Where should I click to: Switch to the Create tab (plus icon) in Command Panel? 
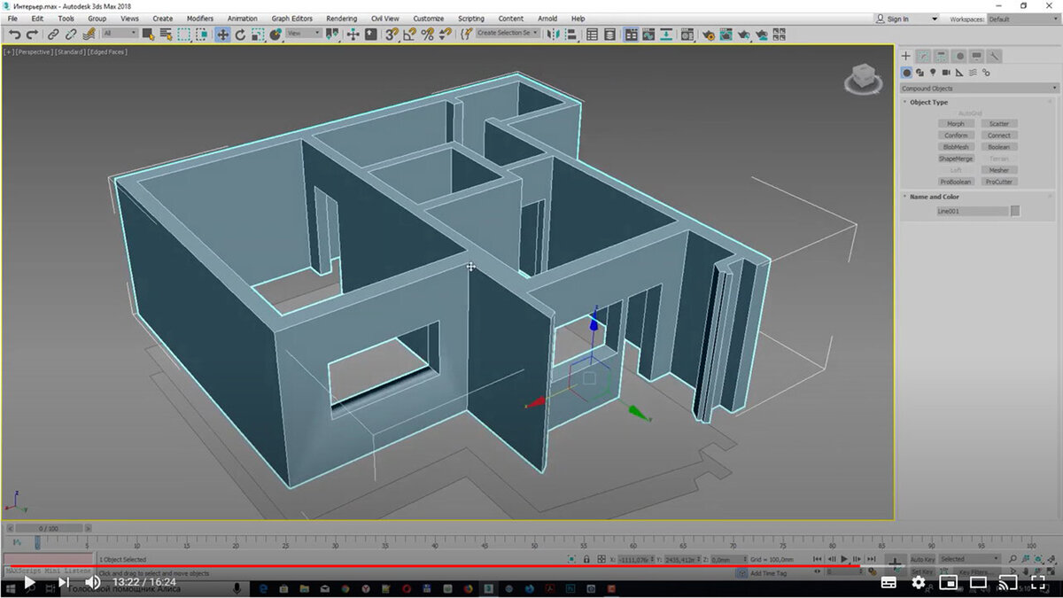tap(906, 56)
